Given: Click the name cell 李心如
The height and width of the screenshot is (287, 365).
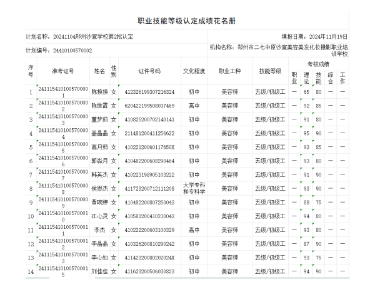Looking at the screenshot, I should pyautogui.click(x=99, y=258).
